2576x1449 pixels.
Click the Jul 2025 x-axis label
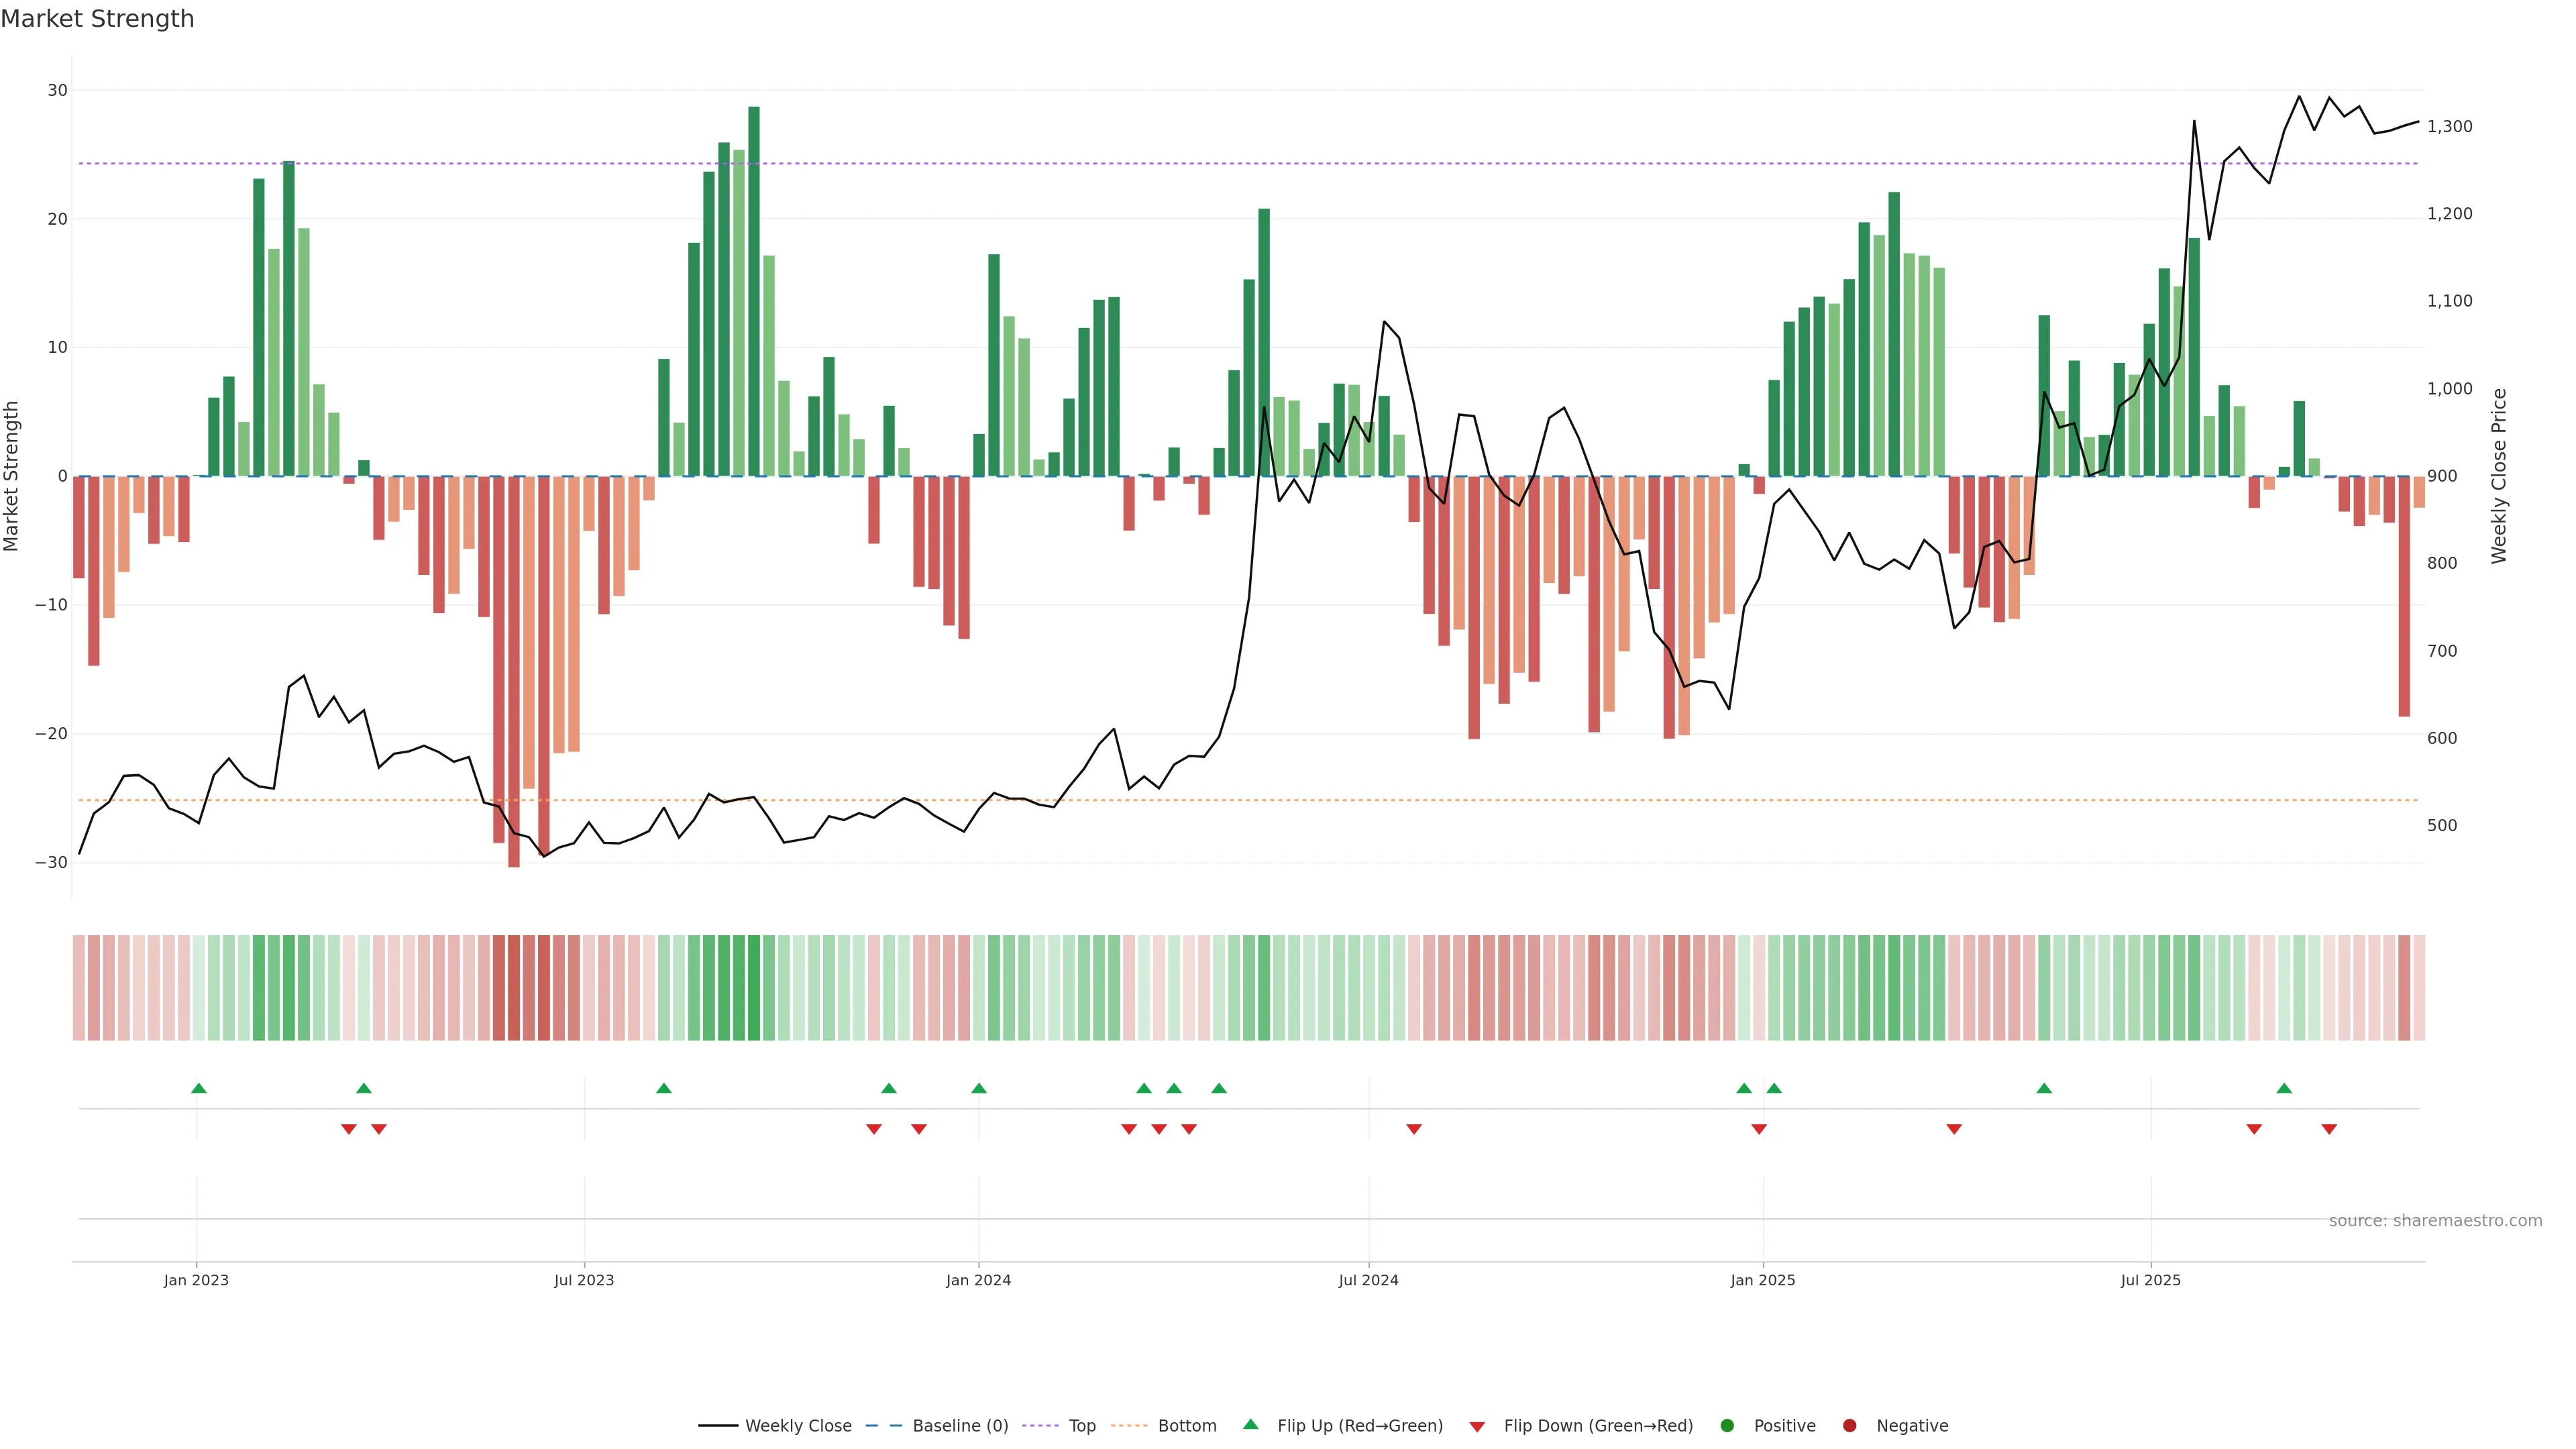2150,1280
